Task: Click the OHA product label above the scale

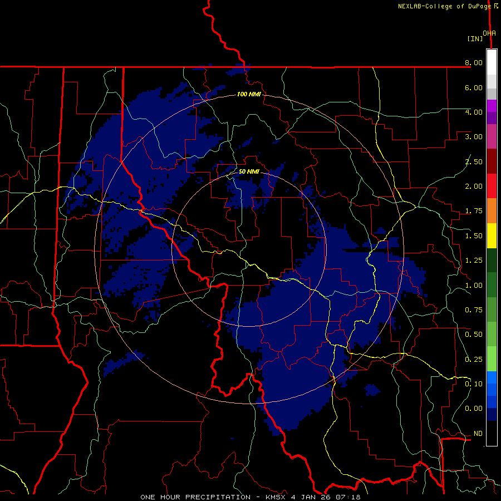Action: coord(489,33)
